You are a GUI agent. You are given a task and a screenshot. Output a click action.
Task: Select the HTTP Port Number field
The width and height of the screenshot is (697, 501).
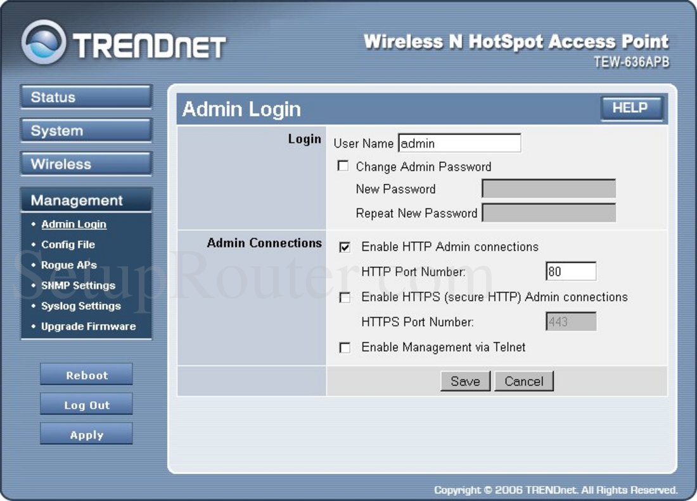point(570,270)
